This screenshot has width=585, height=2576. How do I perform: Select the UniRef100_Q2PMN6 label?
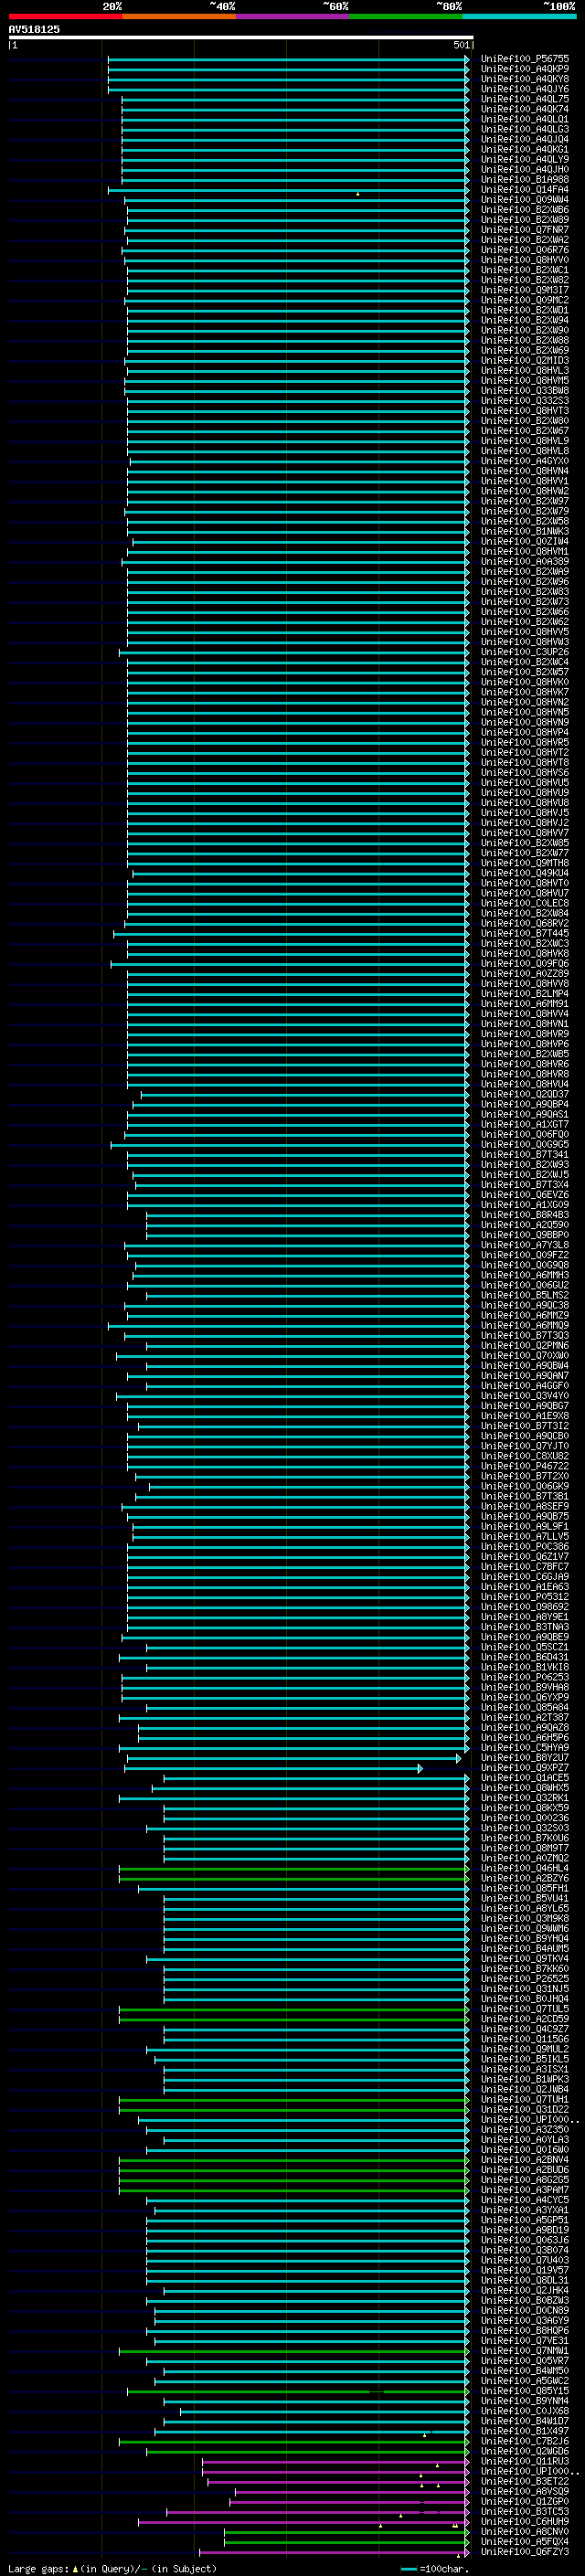click(525, 1346)
